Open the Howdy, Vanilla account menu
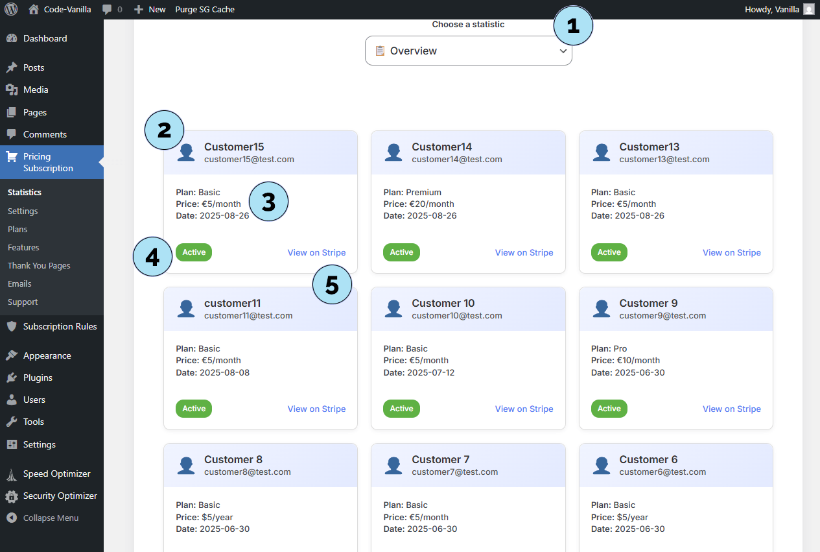The image size is (820, 552). point(779,9)
